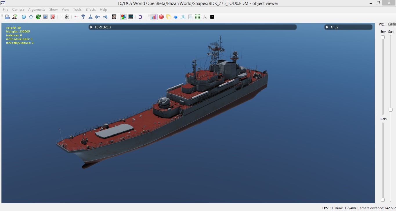Click the axes gizmo icon
The height and width of the screenshot is (211, 396).
[x=205, y=17]
